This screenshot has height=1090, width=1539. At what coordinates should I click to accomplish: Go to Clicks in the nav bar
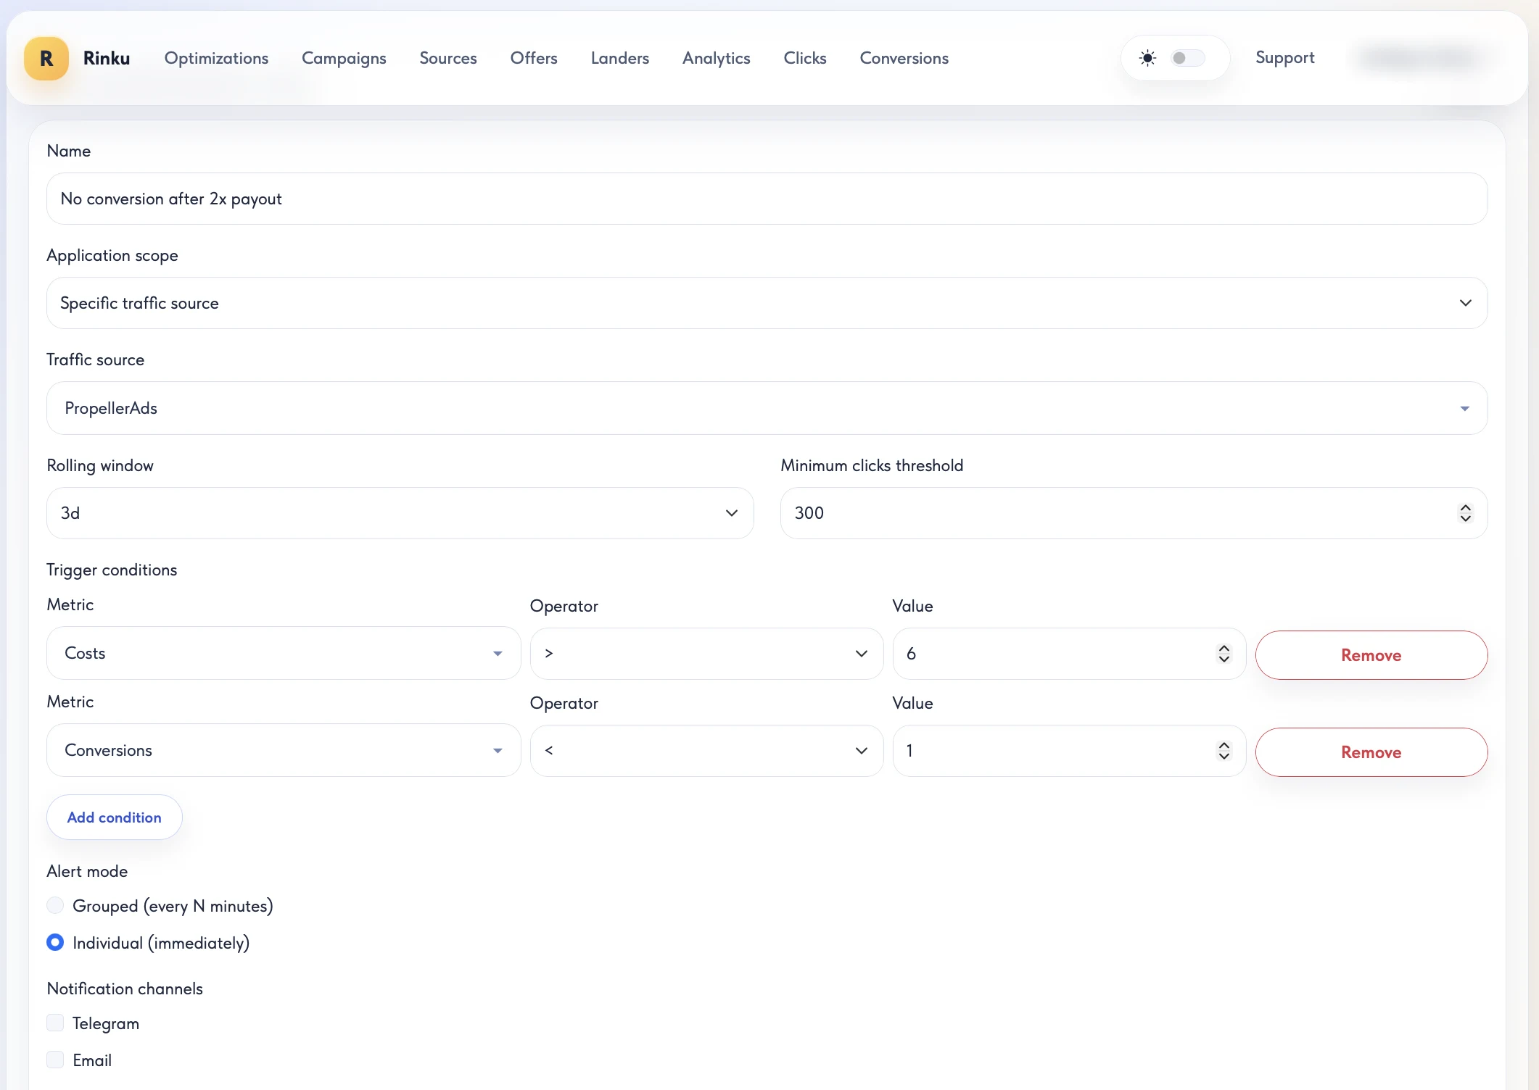click(x=805, y=58)
